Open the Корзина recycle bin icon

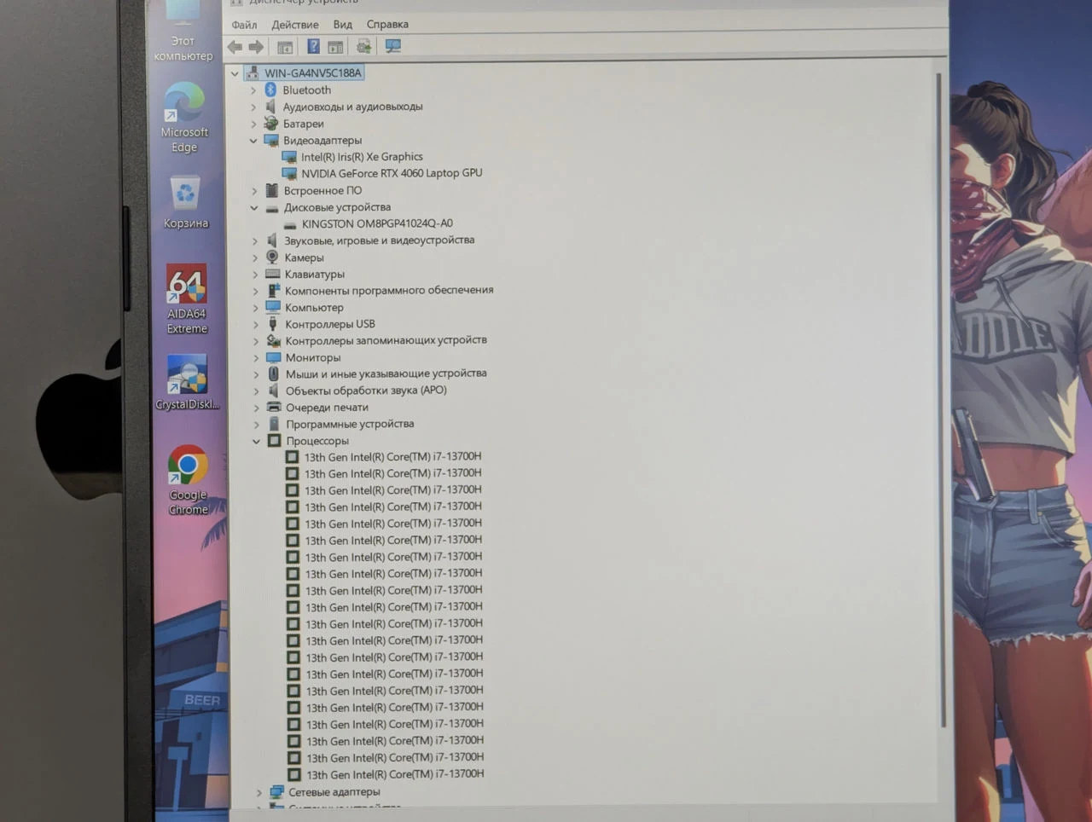coord(186,202)
